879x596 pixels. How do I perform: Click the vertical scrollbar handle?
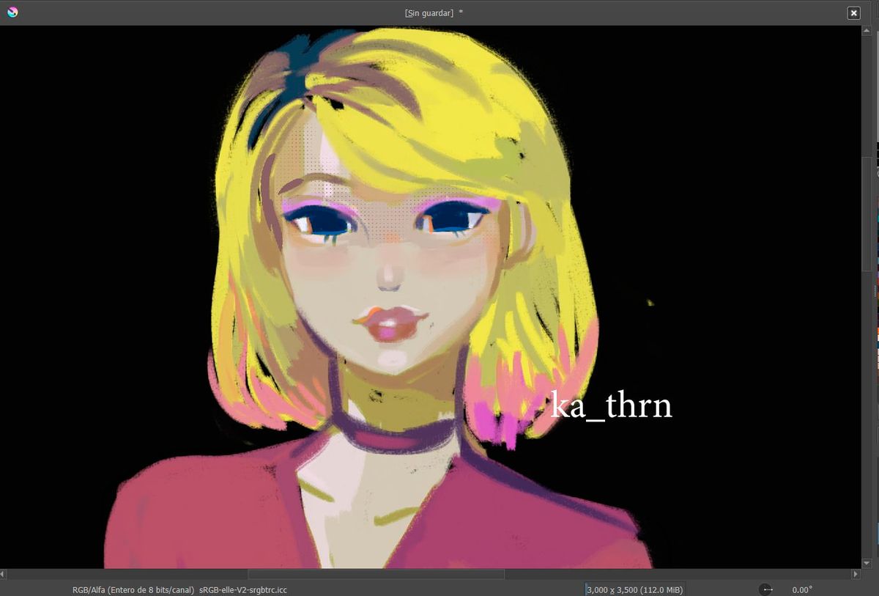pyautogui.click(x=867, y=214)
